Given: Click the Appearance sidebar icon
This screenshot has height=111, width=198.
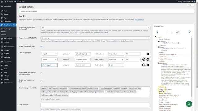Looking at the screenshot, I should [2, 62].
